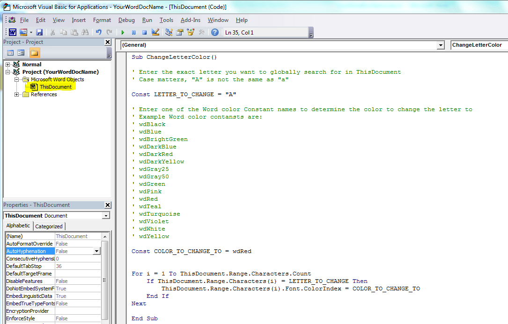This screenshot has width=508, height=324.
Task: Open the Properties Window toolbar icon
Action: (180, 32)
